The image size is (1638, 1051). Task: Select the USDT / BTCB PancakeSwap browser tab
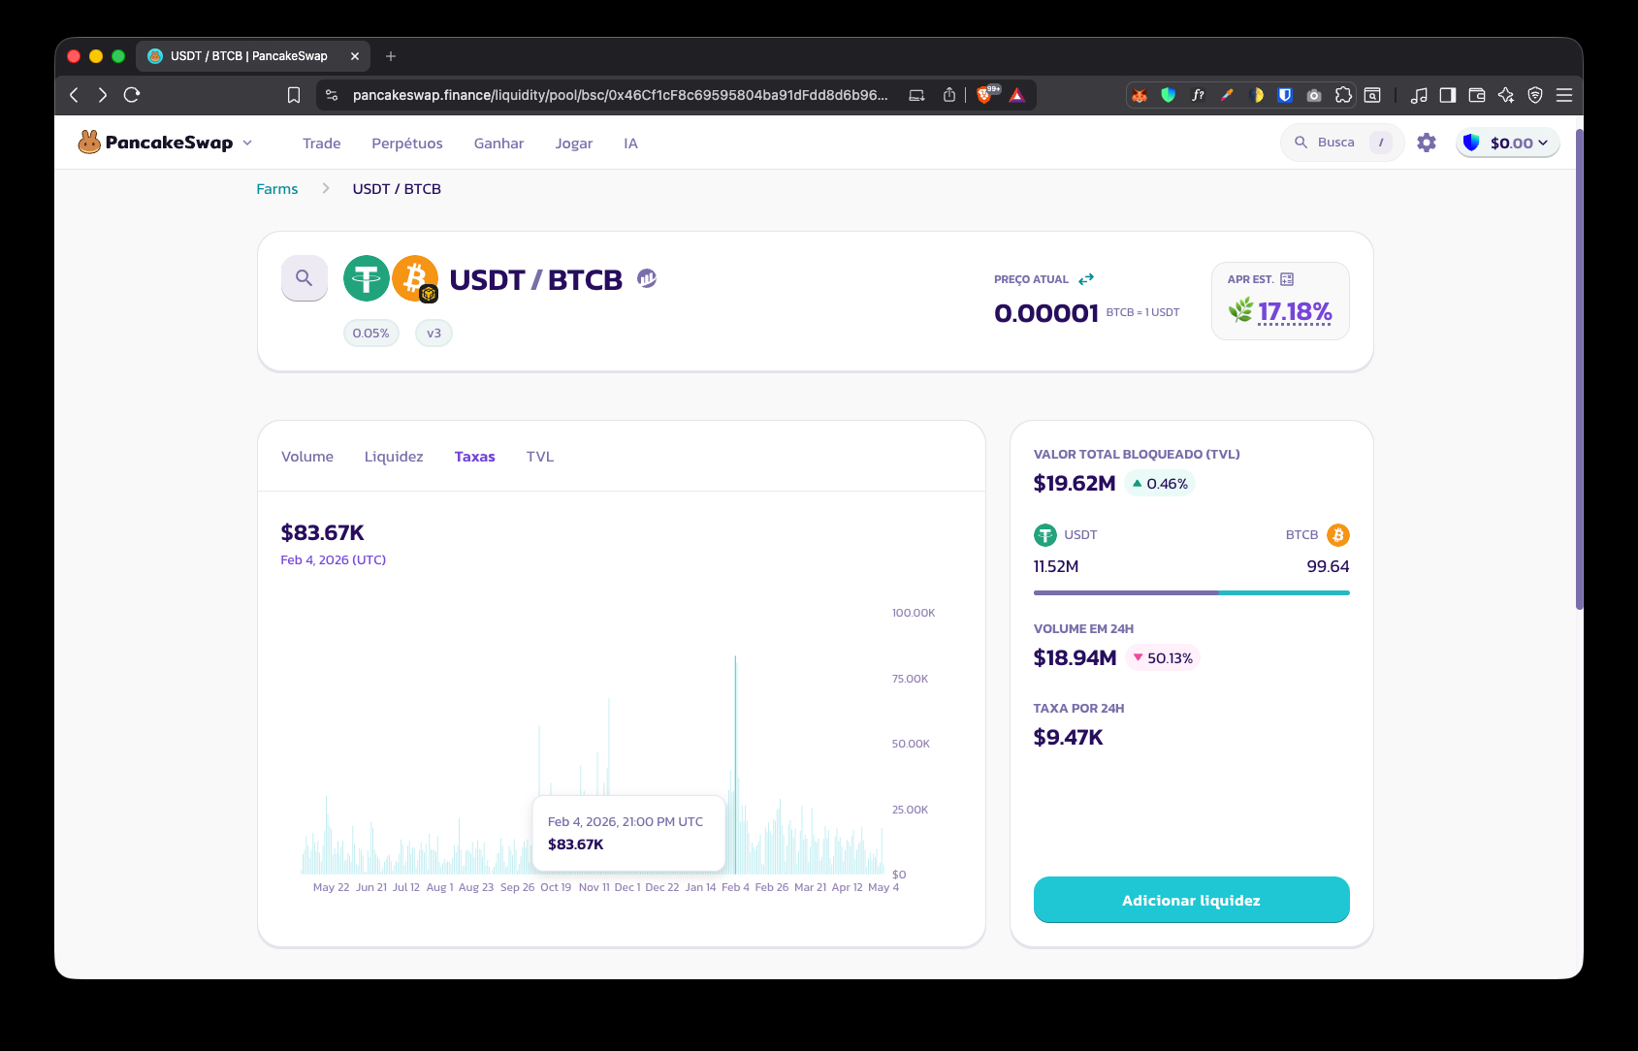click(x=252, y=56)
